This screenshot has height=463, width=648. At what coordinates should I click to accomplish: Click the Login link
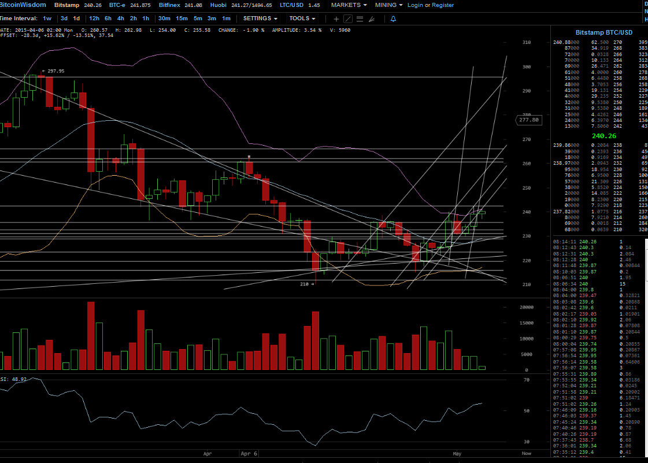415,5
